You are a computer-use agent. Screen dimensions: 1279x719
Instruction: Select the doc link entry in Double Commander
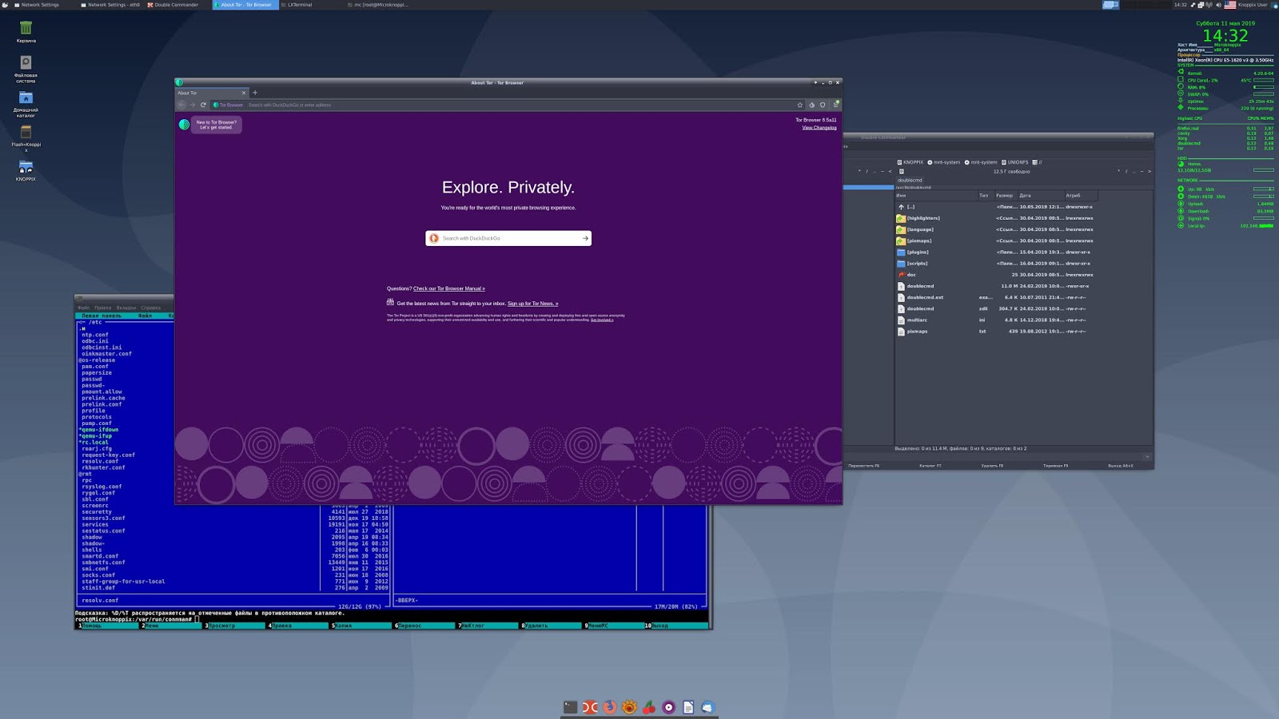click(1023, 275)
